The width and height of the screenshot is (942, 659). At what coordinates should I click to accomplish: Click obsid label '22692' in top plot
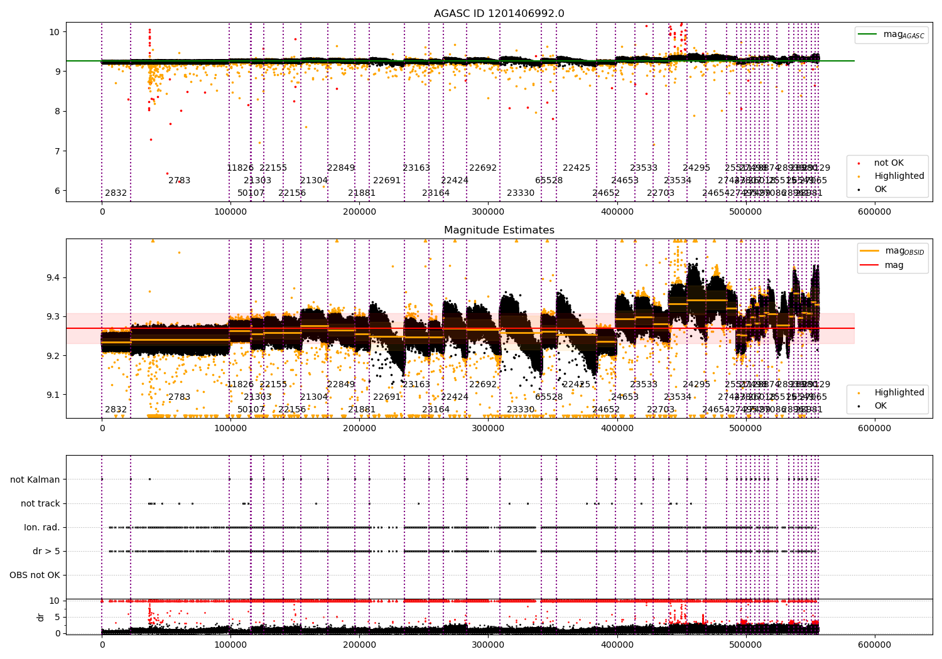[x=483, y=168]
